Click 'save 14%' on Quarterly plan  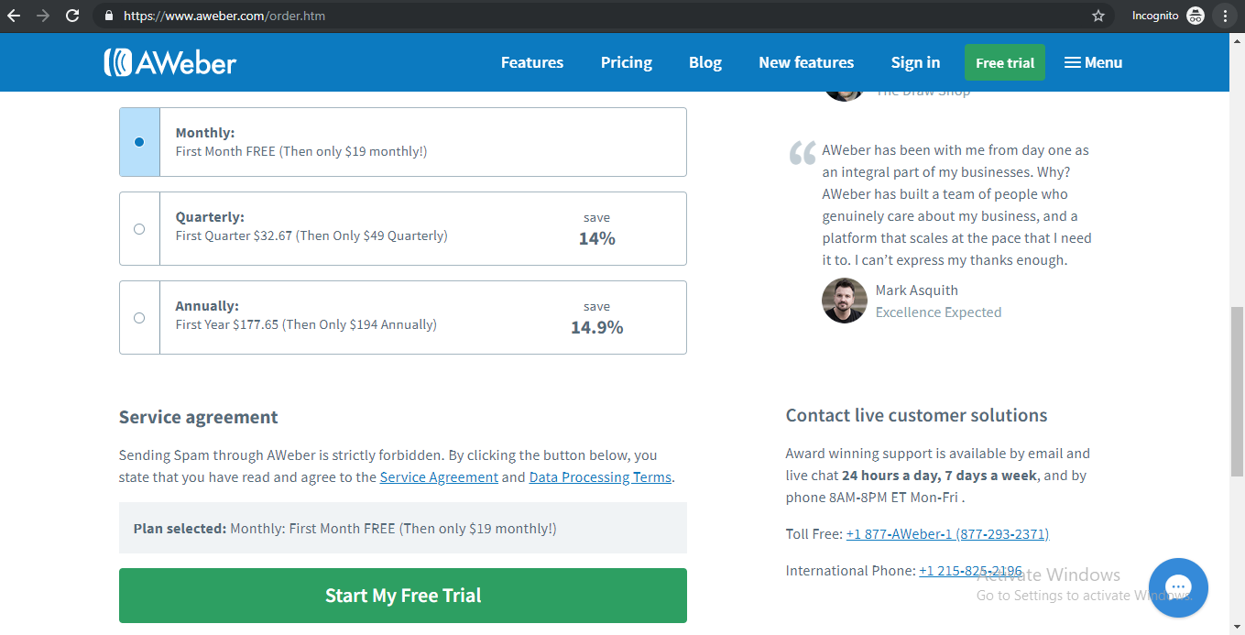597,229
